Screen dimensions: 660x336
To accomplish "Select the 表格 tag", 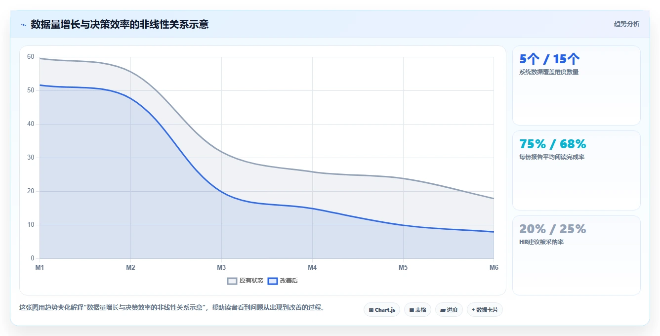I will point(417,310).
